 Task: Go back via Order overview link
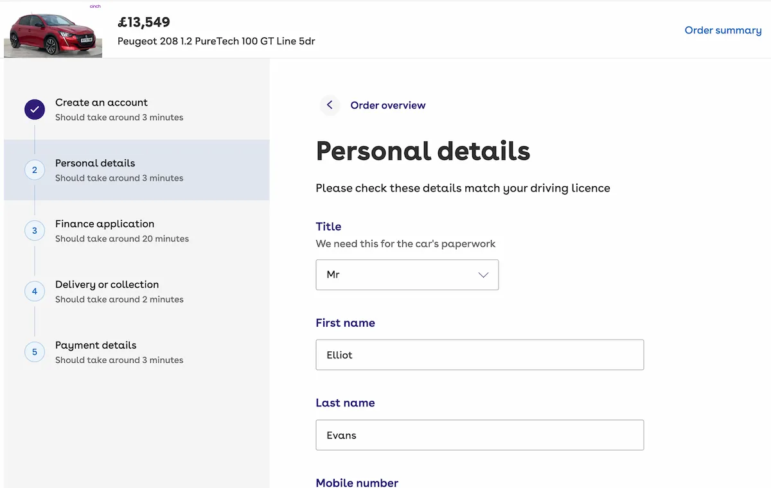point(387,105)
